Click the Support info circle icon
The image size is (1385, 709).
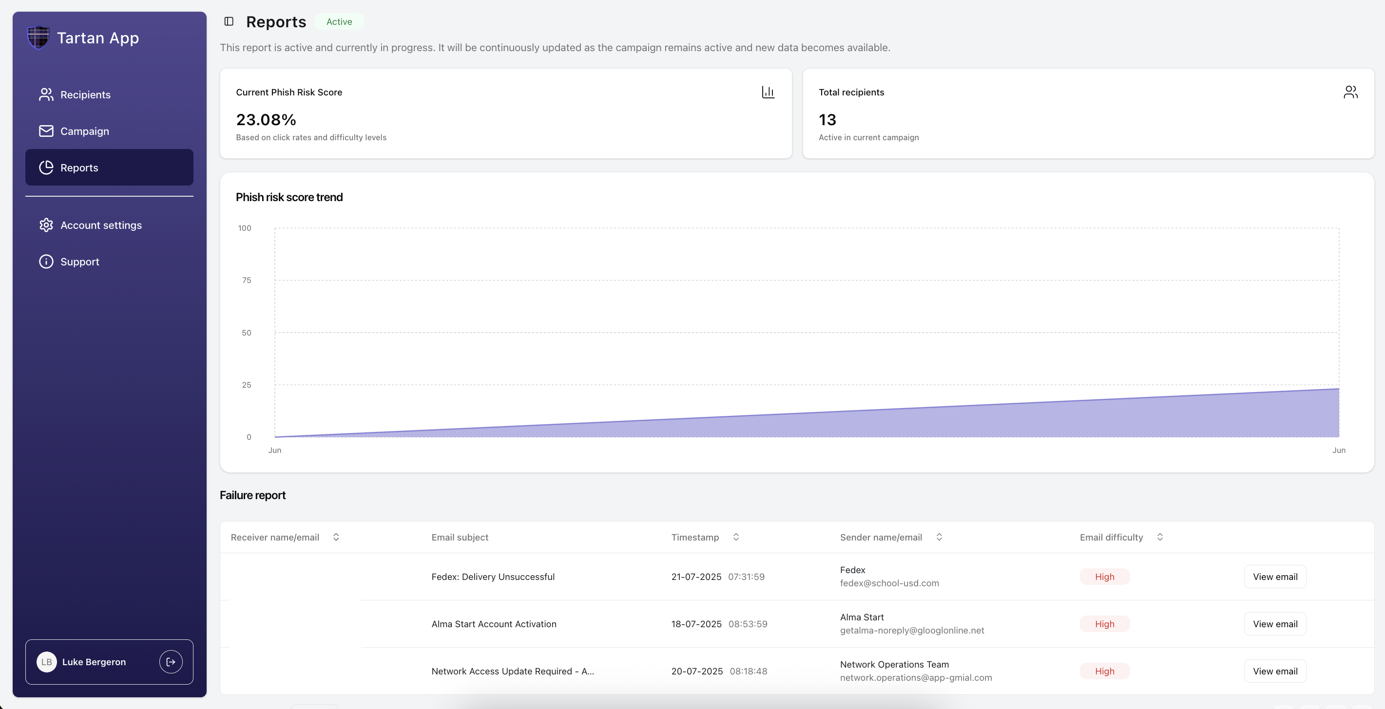46,261
